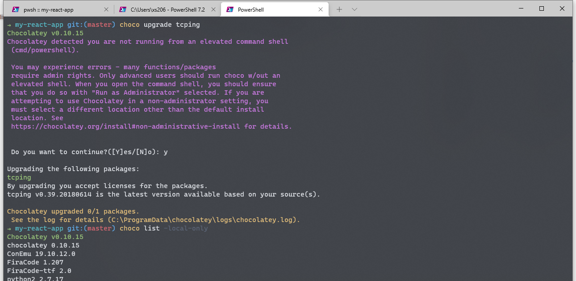
Task: Click 'Chocolatey upgraded 0/1 packages.' line
Action: 73,211
